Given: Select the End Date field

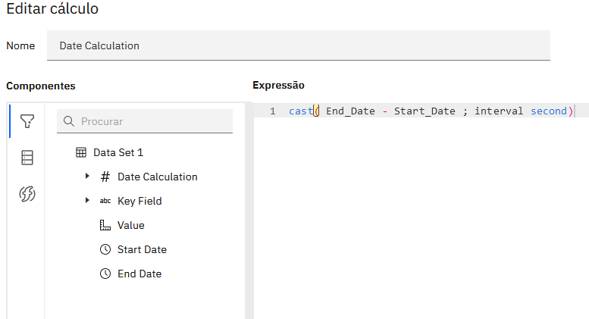Looking at the screenshot, I should click(x=139, y=274).
